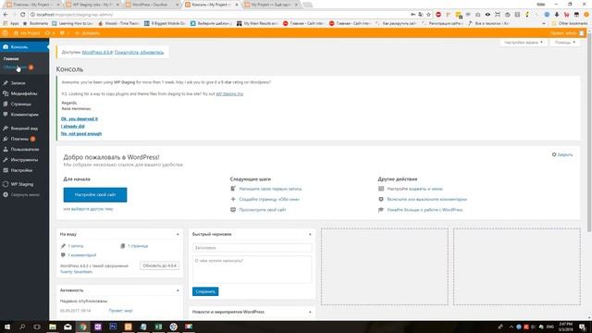
Task: Click the plug icon beside Плагины
Action: (6, 139)
